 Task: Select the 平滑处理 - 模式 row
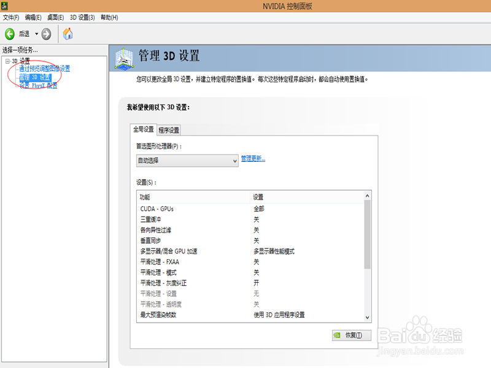(250, 272)
